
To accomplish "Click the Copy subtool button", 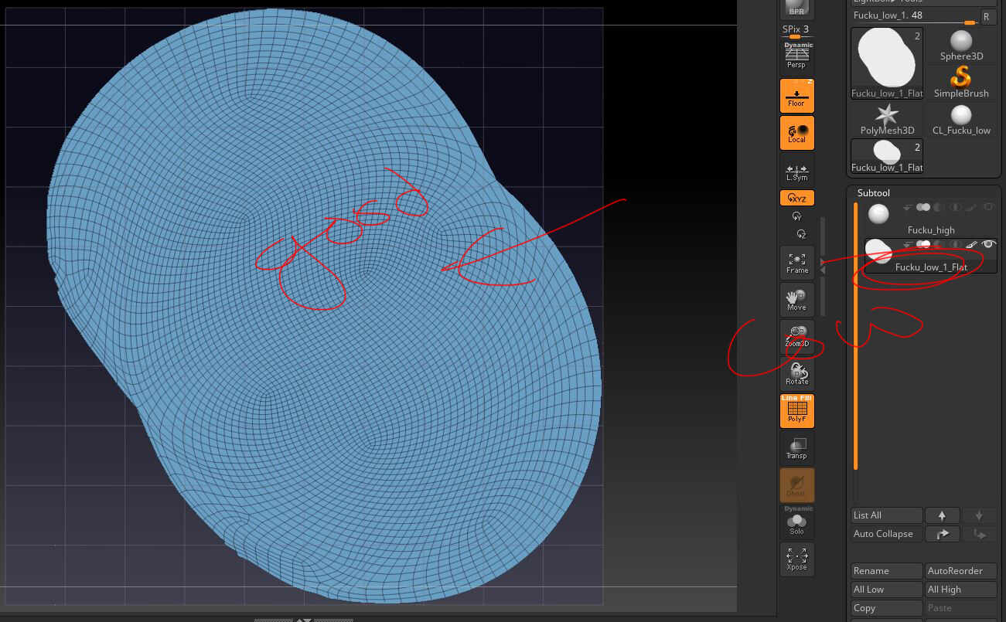I will pyautogui.click(x=887, y=608).
